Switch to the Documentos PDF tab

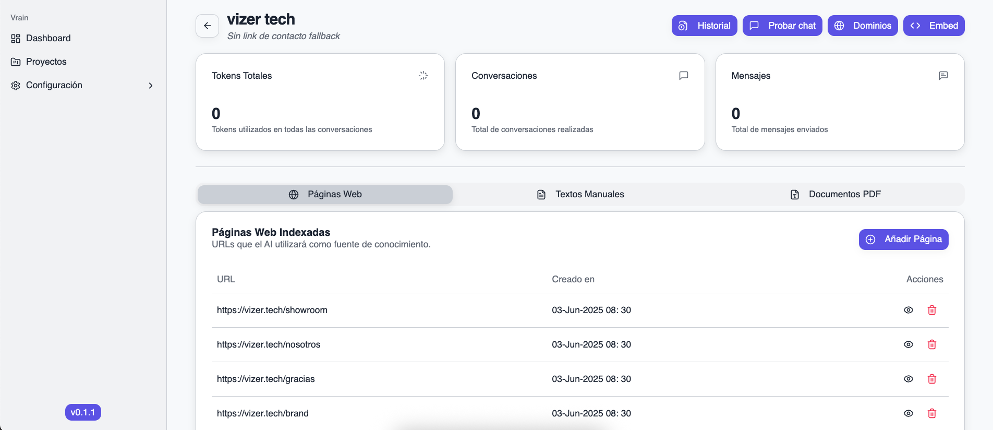835,194
